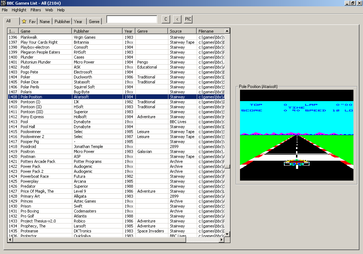Select the Polar Perils row
The image size is (363, 254).
tap(116, 87)
